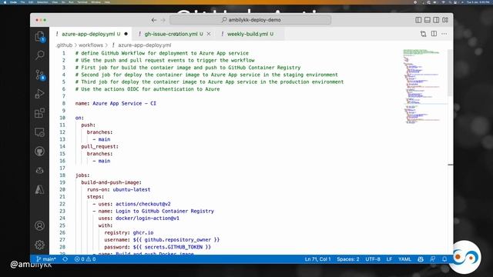Screen dimensions: 493x277
Task: Open the Extensions view
Action: [39, 113]
